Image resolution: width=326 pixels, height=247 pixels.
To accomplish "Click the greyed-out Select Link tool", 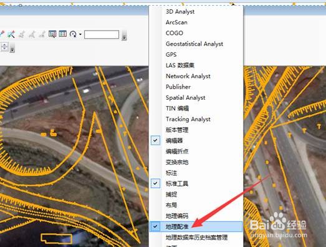I will click(22, 34).
